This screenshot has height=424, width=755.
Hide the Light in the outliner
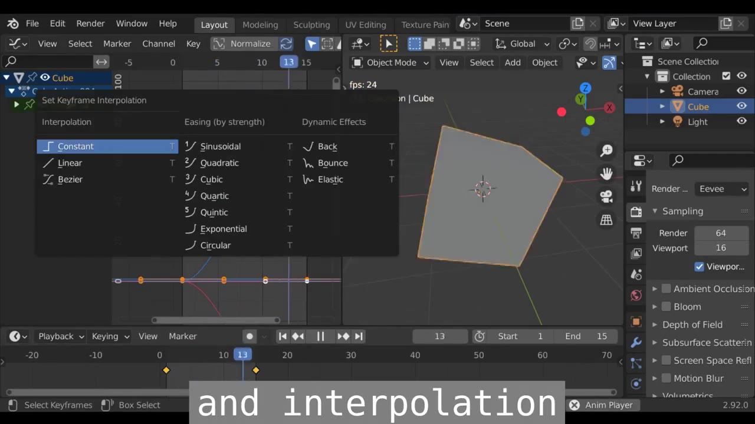[742, 121]
